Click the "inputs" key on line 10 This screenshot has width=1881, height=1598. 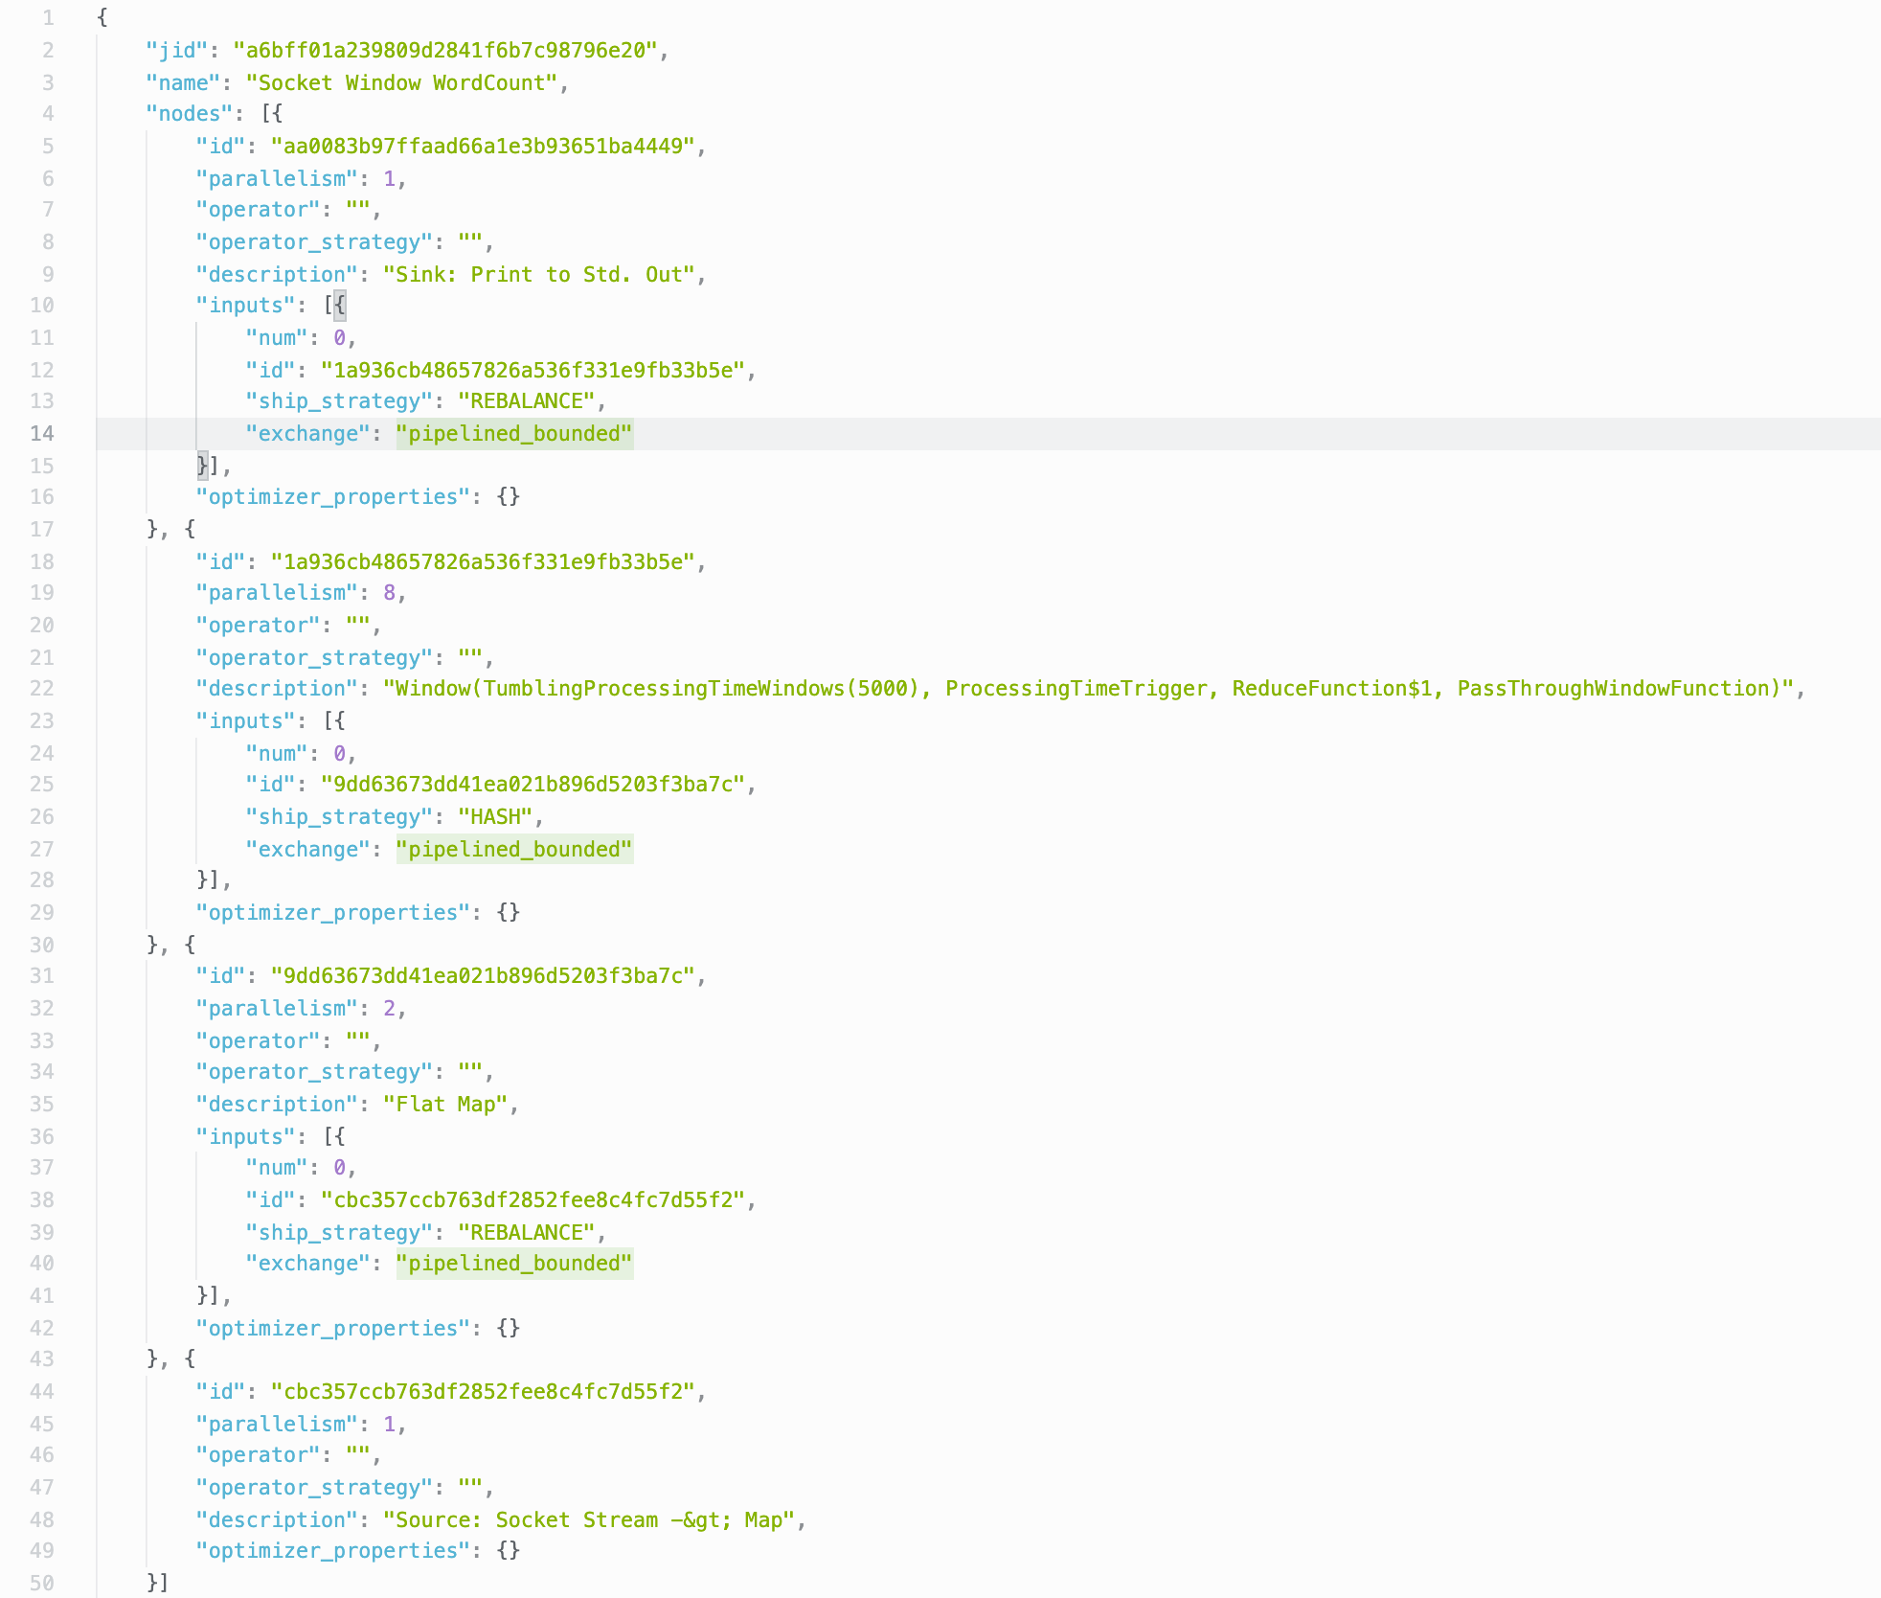[x=245, y=306]
